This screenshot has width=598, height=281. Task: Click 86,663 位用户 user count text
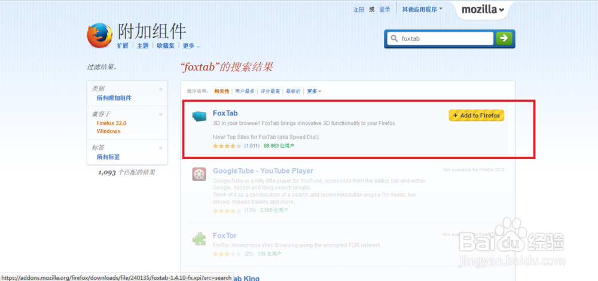coord(279,146)
